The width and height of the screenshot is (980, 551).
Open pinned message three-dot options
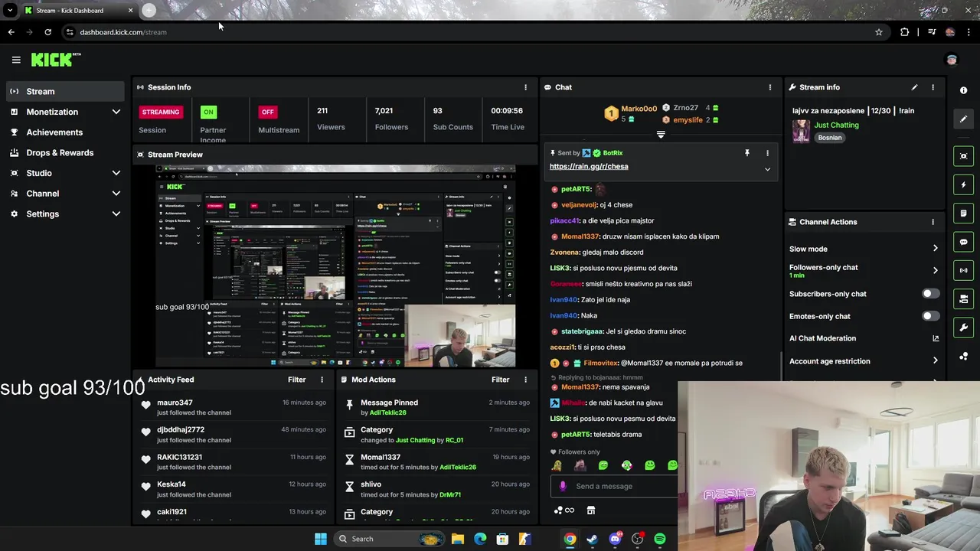click(767, 153)
